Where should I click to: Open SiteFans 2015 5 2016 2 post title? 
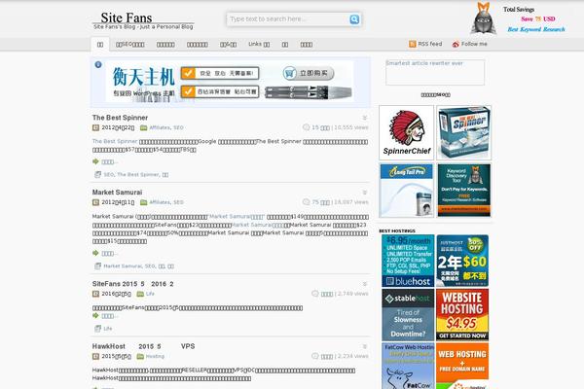point(132,284)
